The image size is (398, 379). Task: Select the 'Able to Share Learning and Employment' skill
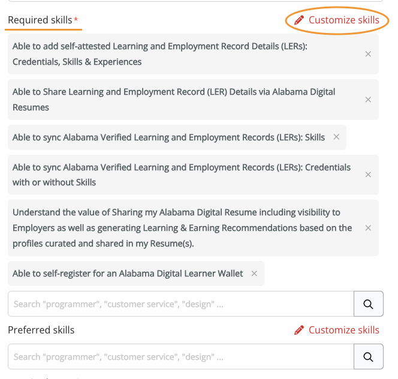coord(174,100)
